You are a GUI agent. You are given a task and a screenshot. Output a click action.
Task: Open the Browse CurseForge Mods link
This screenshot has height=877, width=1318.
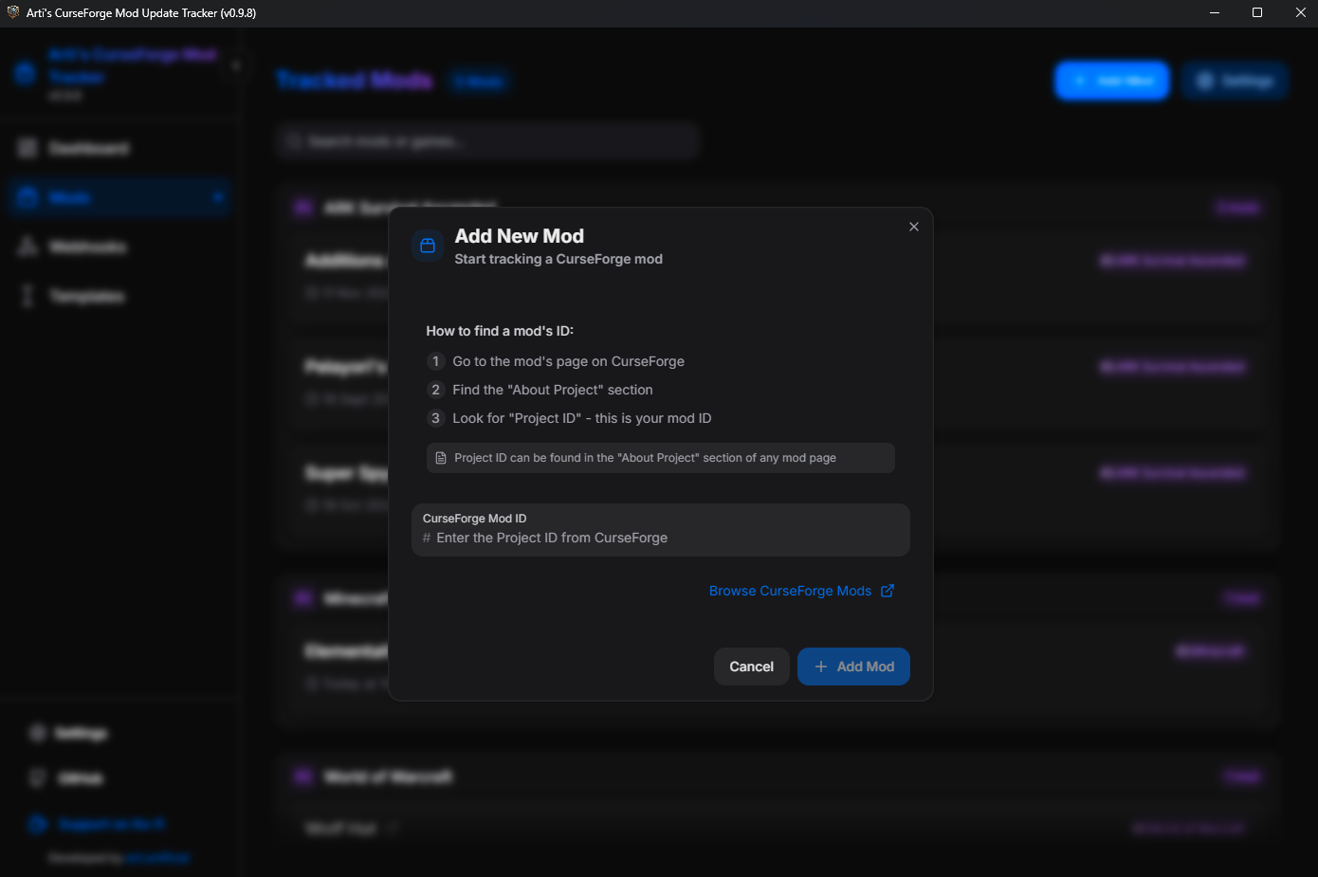coord(801,591)
